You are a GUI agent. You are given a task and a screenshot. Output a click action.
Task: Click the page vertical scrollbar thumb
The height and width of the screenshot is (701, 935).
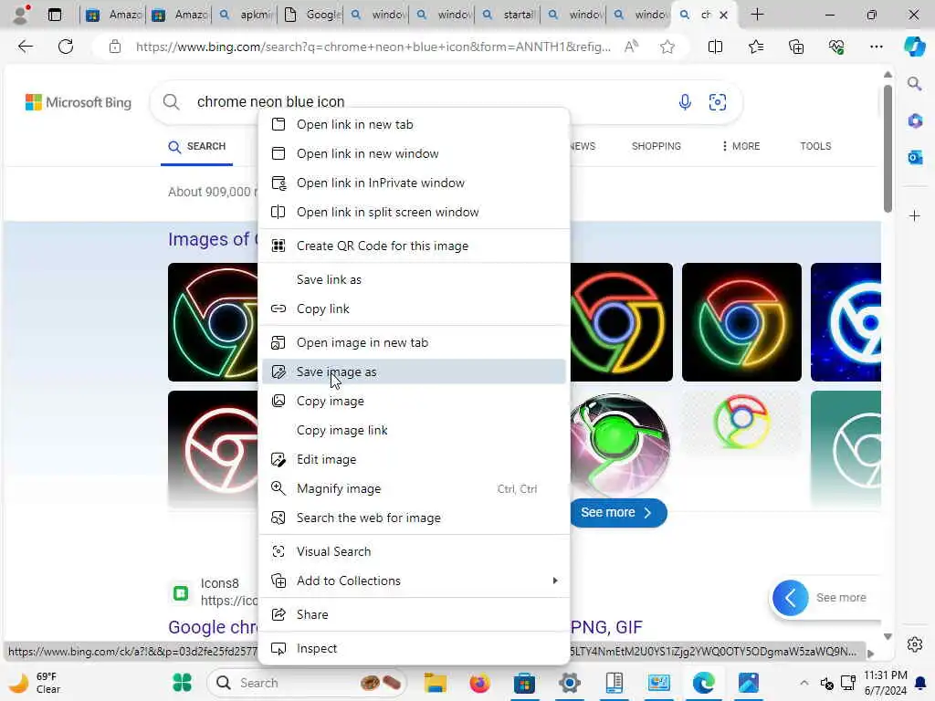888,148
